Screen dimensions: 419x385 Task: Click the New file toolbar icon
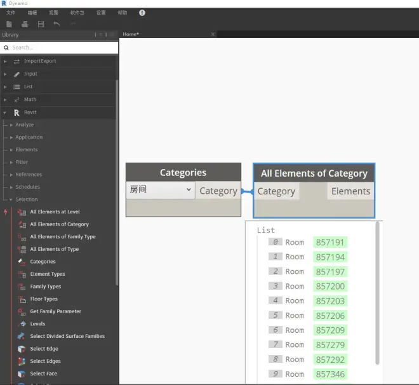click(9, 24)
